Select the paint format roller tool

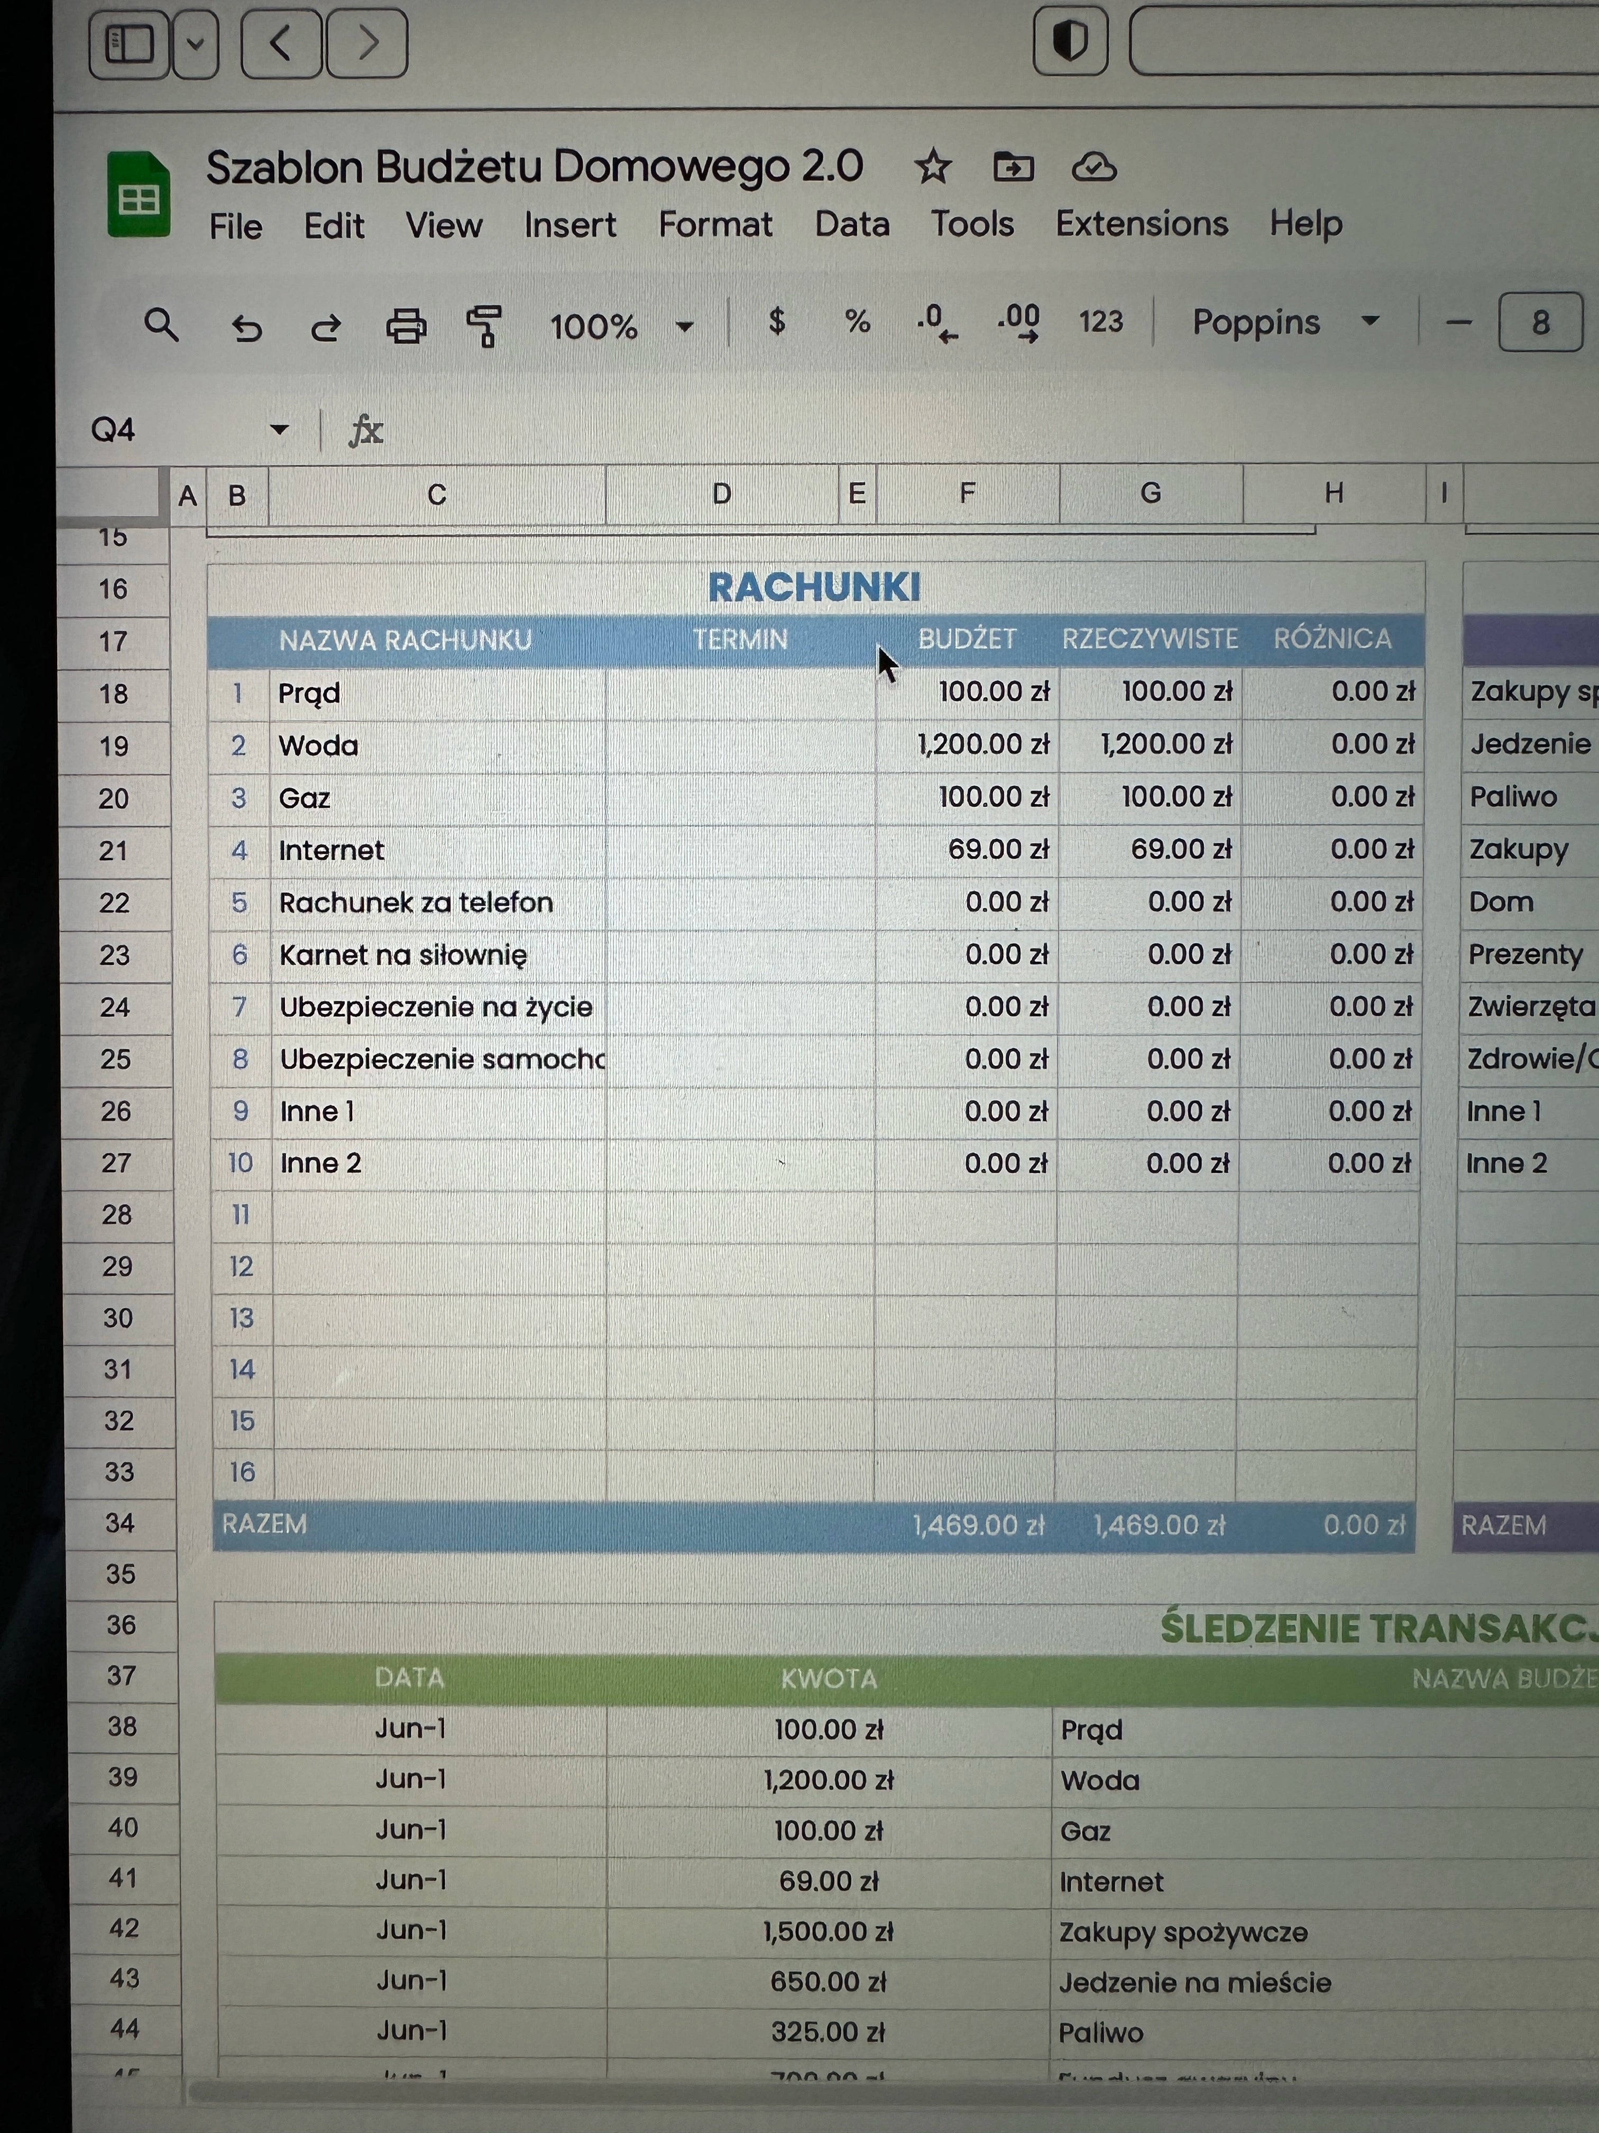[x=484, y=326]
